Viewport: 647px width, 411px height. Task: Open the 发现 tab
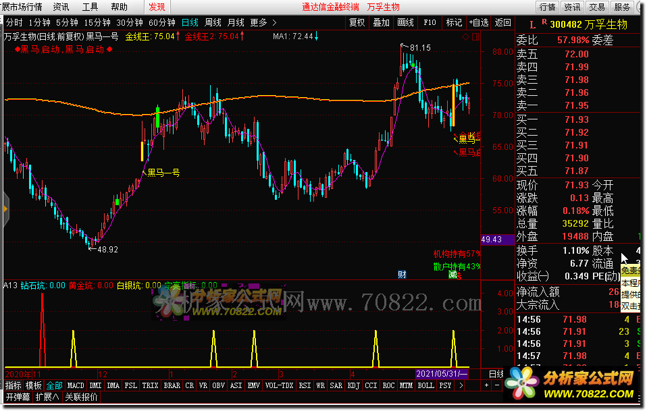tap(157, 7)
